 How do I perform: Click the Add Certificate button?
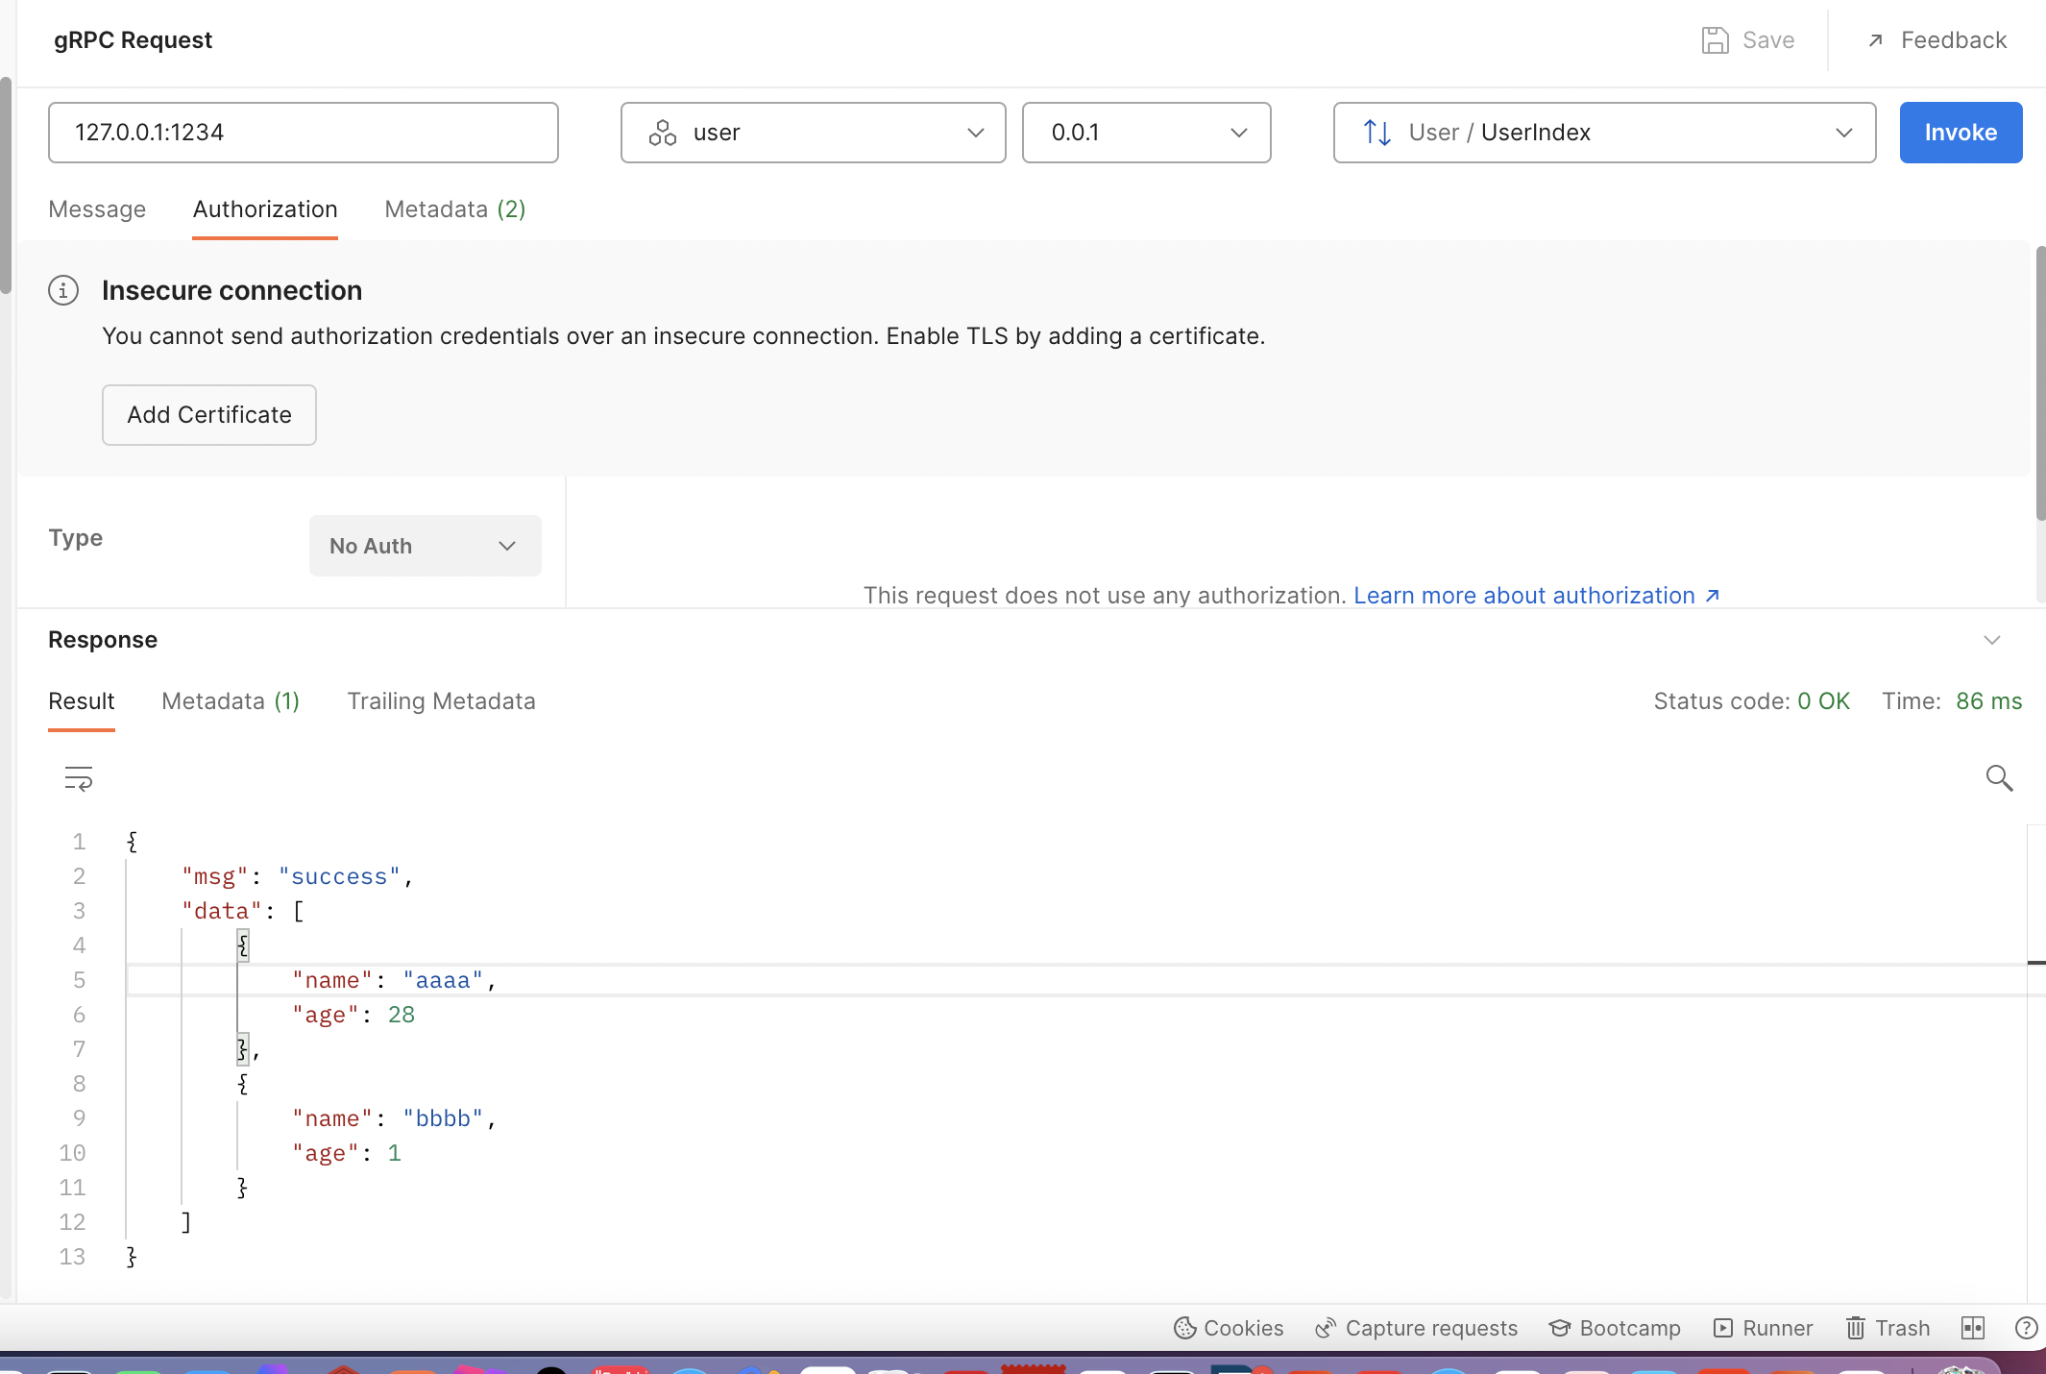coord(209,415)
